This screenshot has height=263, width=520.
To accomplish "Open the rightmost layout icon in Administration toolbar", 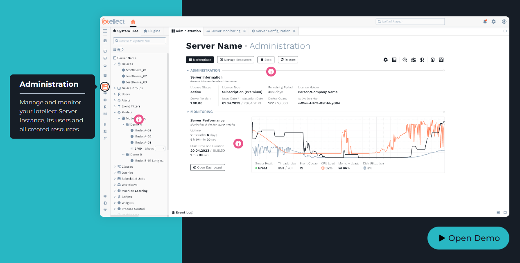I will pos(441,60).
